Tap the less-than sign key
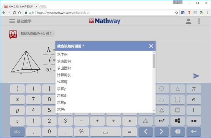Viewport: 211px width, 138px height. click(130, 121)
